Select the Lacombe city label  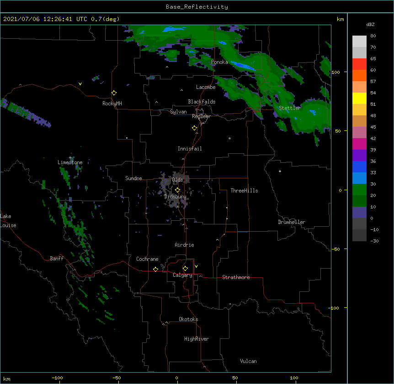[206, 87]
